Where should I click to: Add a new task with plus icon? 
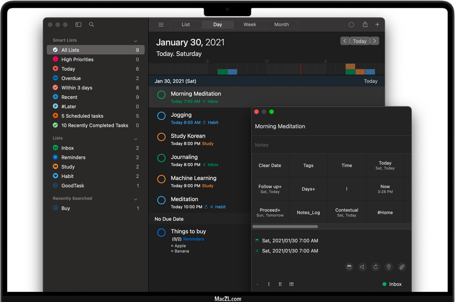point(377,25)
